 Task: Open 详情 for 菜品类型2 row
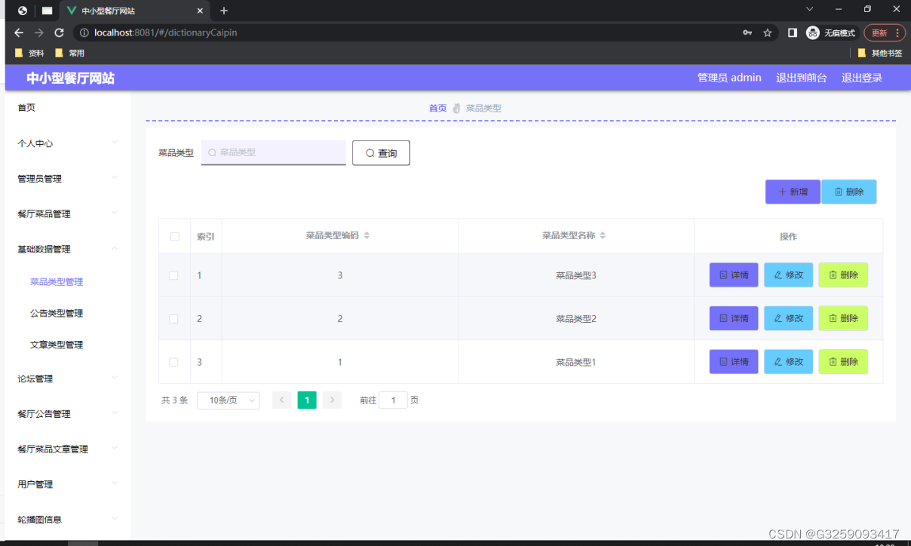coord(734,318)
